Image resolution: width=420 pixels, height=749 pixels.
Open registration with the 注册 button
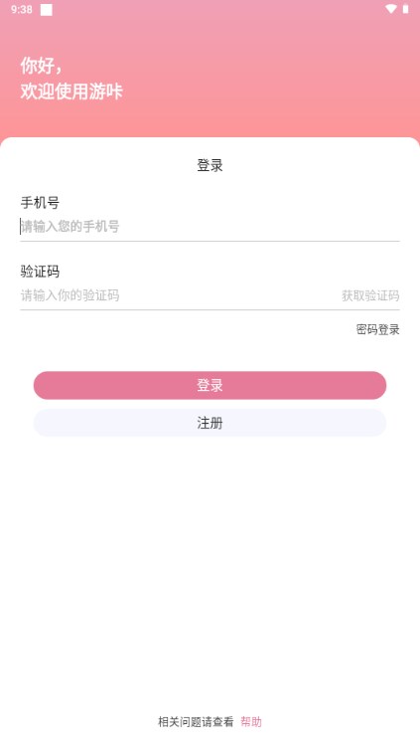(210, 423)
